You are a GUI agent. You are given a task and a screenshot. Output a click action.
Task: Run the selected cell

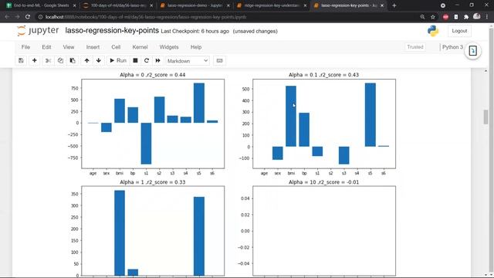[x=118, y=60]
